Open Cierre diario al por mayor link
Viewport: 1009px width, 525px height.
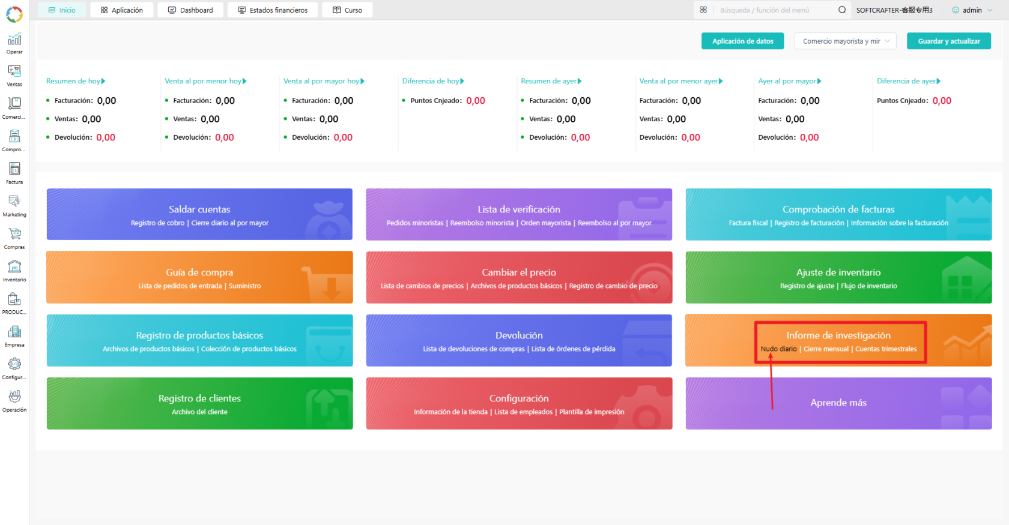coord(229,223)
